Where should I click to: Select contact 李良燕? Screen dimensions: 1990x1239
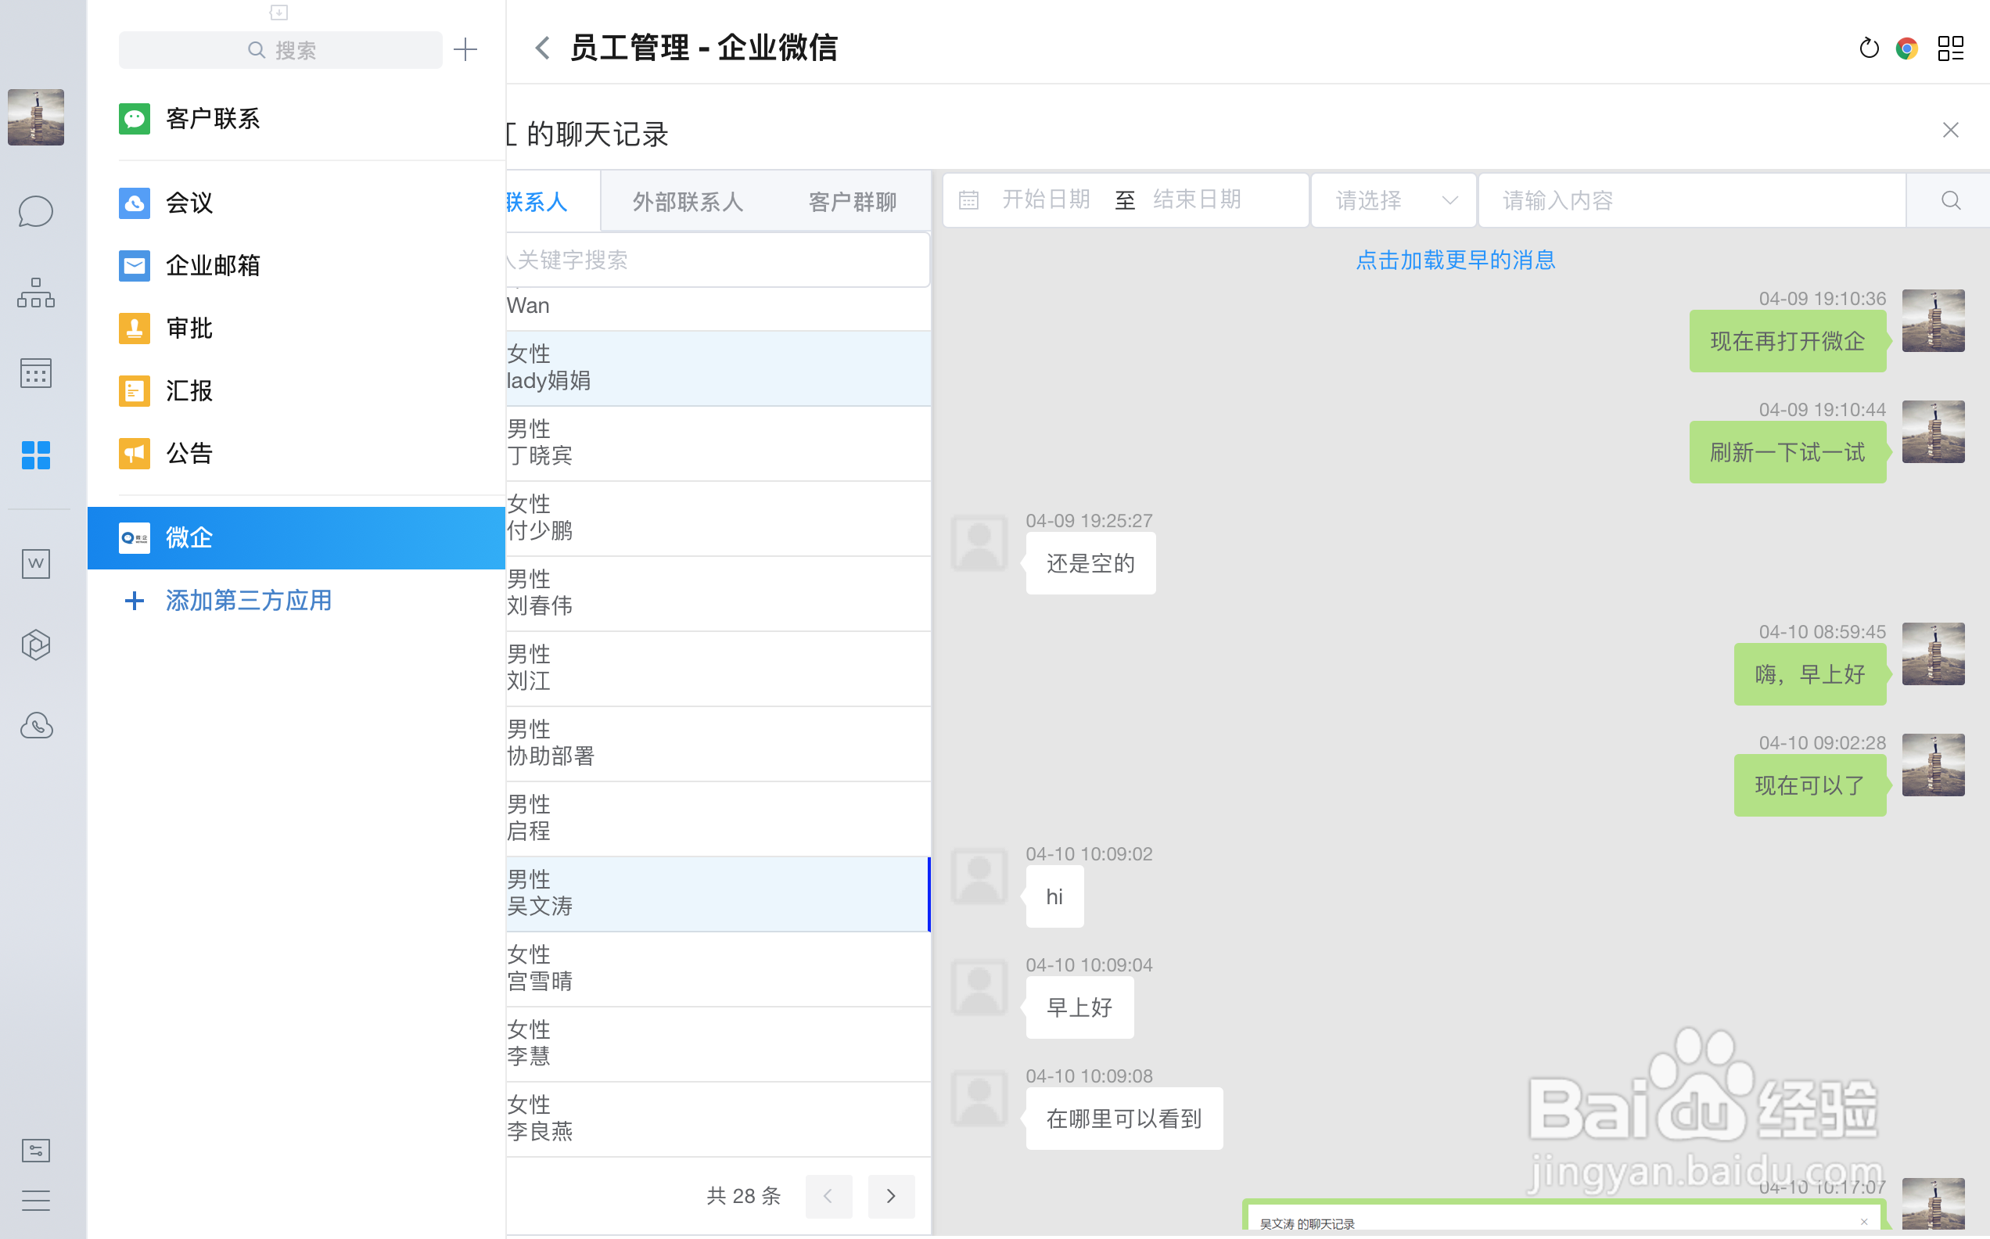pyautogui.click(x=717, y=1119)
